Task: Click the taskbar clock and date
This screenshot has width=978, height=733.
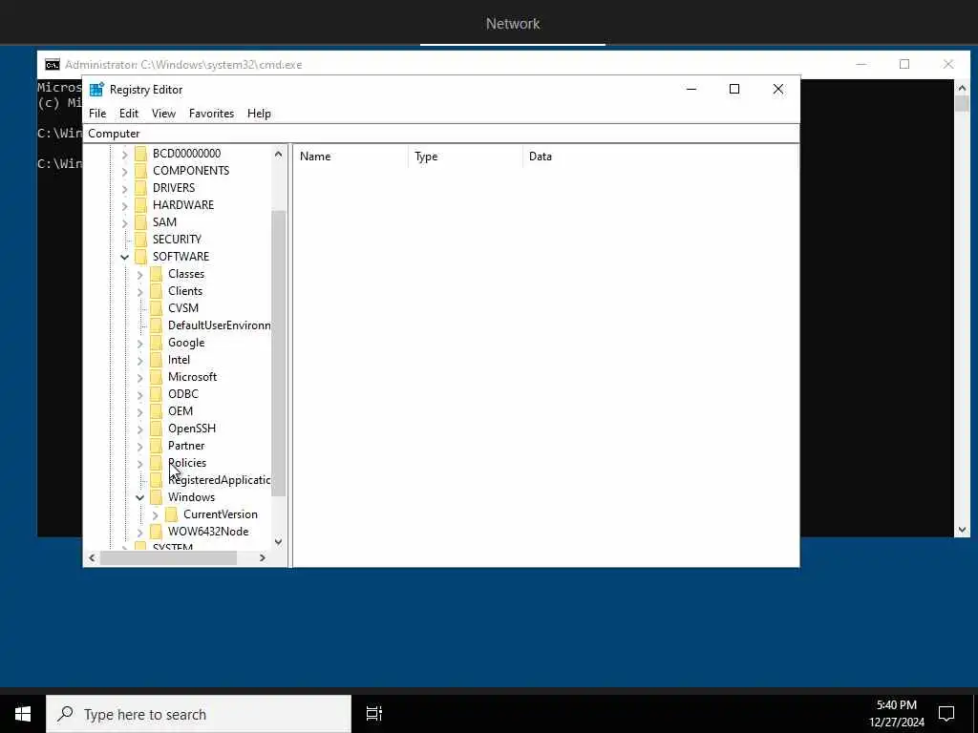Action: [897, 714]
